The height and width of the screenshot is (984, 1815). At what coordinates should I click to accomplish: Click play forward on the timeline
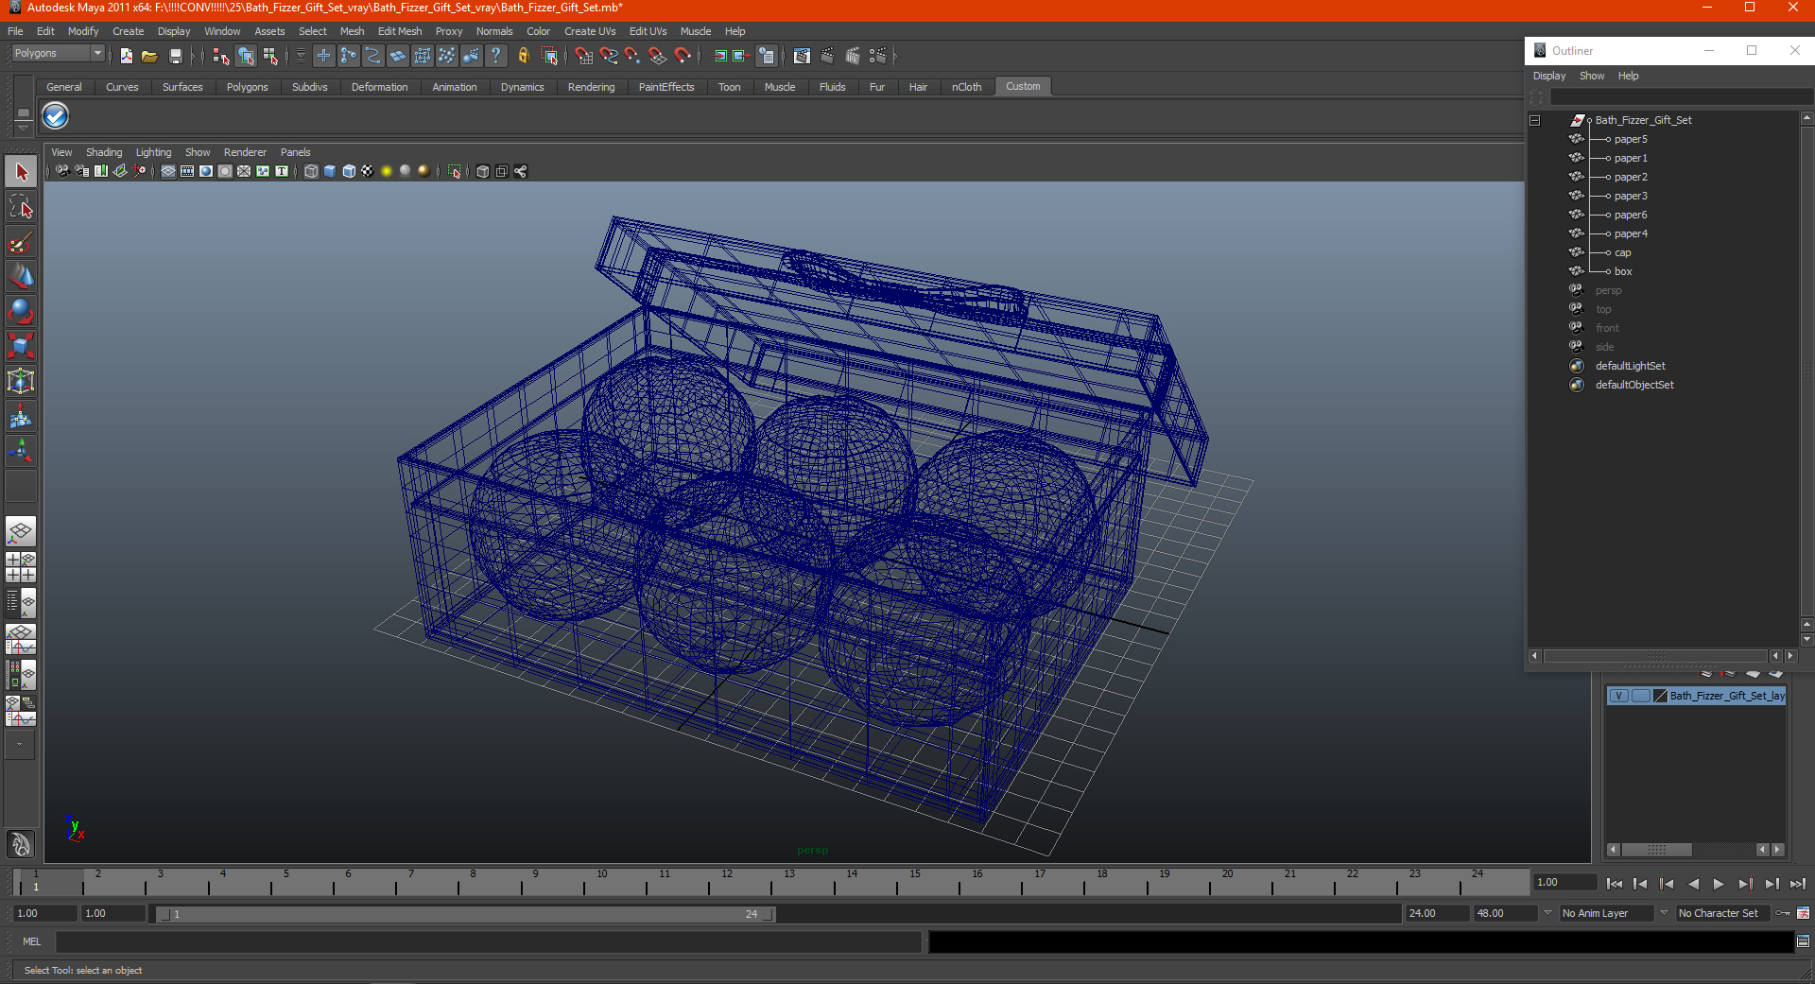[1719, 884]
